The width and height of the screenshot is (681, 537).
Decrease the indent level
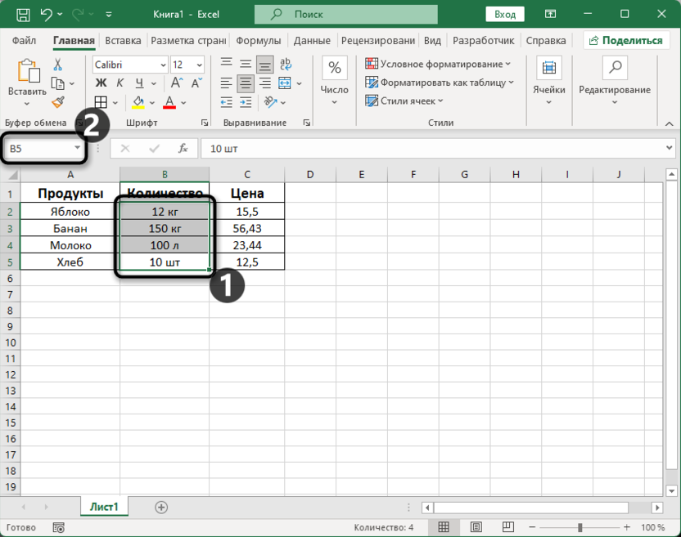pyautogui.click(x=226, y=102)
